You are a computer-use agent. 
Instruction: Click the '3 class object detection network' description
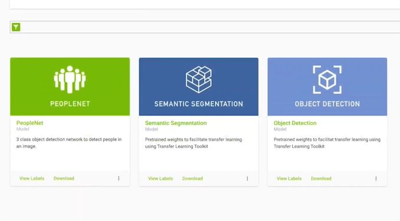(69, 143)
